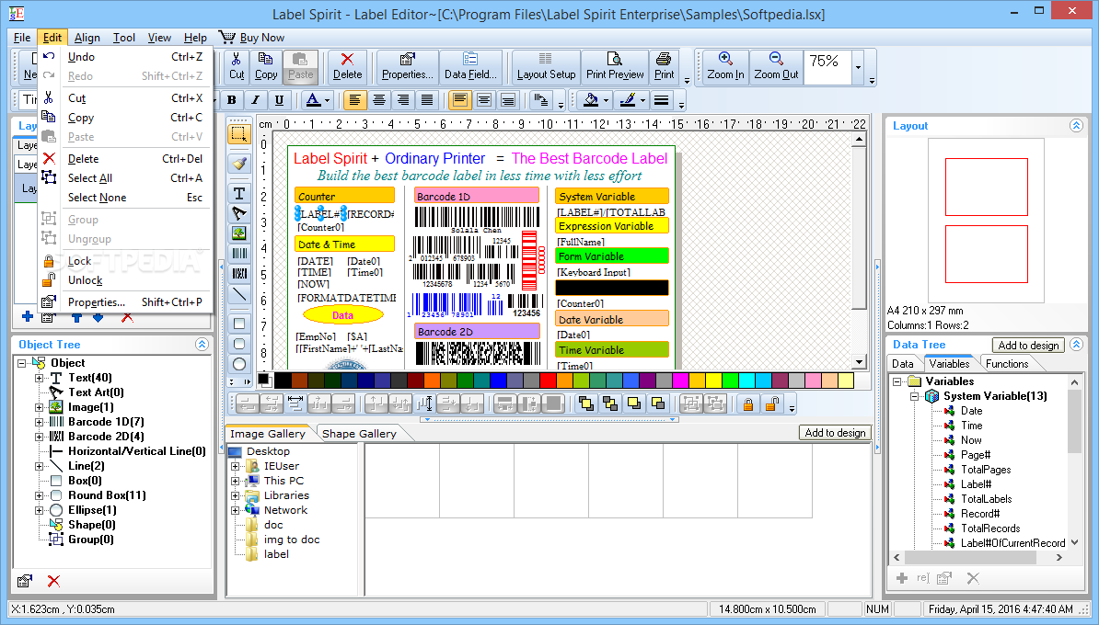Toggle Bold formatting

point(232,100)
